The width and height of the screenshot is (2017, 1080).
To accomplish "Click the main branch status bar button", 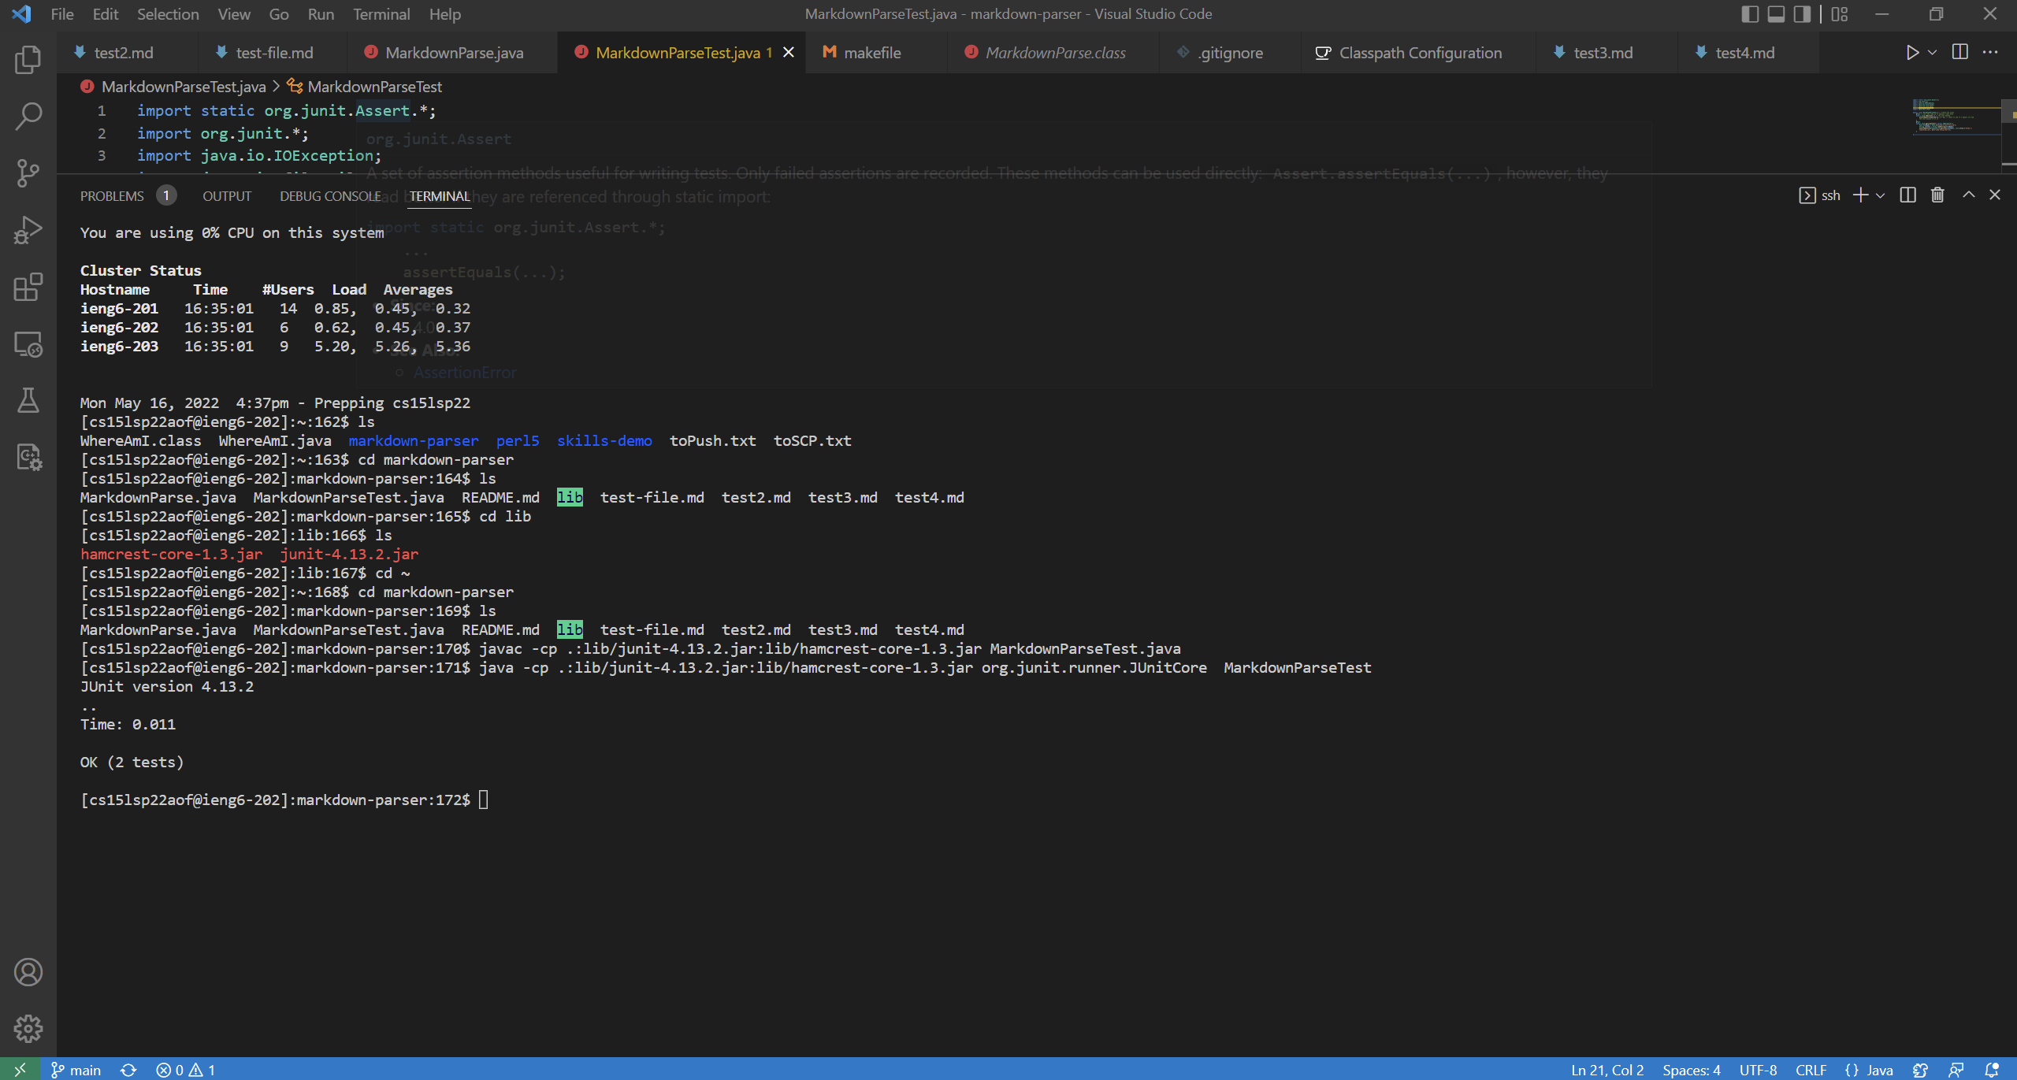I will (76, 1070).
